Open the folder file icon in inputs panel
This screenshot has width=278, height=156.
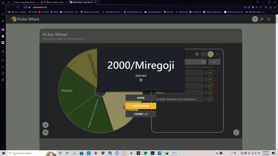coord(204,54)
